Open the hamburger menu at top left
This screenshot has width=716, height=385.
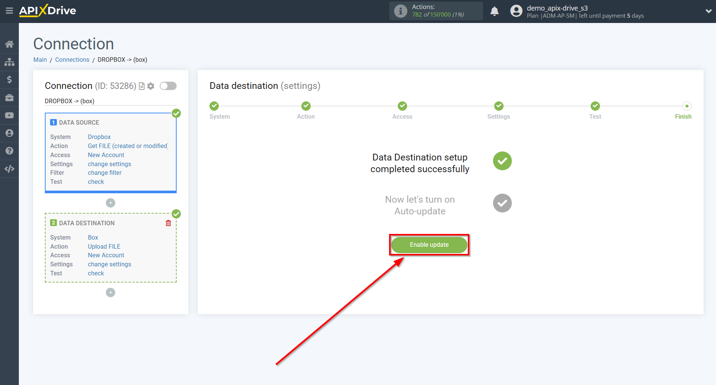pyautogui.click(x=9, y=11)
